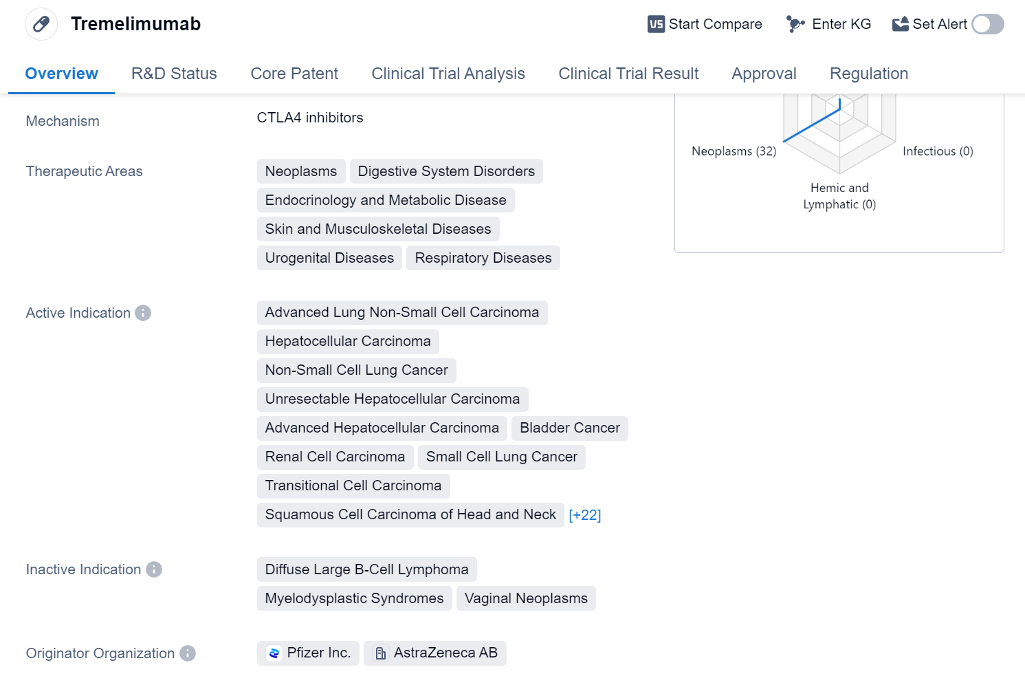The width and height of the screenshot is (1025, 687).
Task: Click the Originator Organization info icon
Action: 188,653
